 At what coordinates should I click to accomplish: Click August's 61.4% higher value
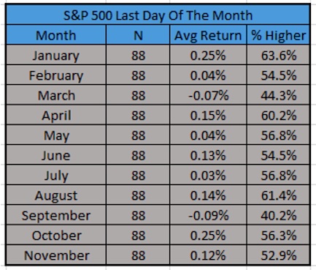tap(278, 195)
